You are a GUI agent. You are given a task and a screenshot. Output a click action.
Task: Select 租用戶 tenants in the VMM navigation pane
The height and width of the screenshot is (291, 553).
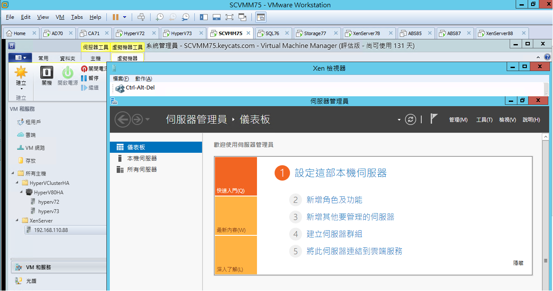tap(29, 122)
